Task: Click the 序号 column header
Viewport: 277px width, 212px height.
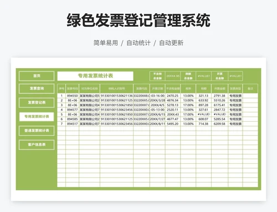Action: coord(61,89)
